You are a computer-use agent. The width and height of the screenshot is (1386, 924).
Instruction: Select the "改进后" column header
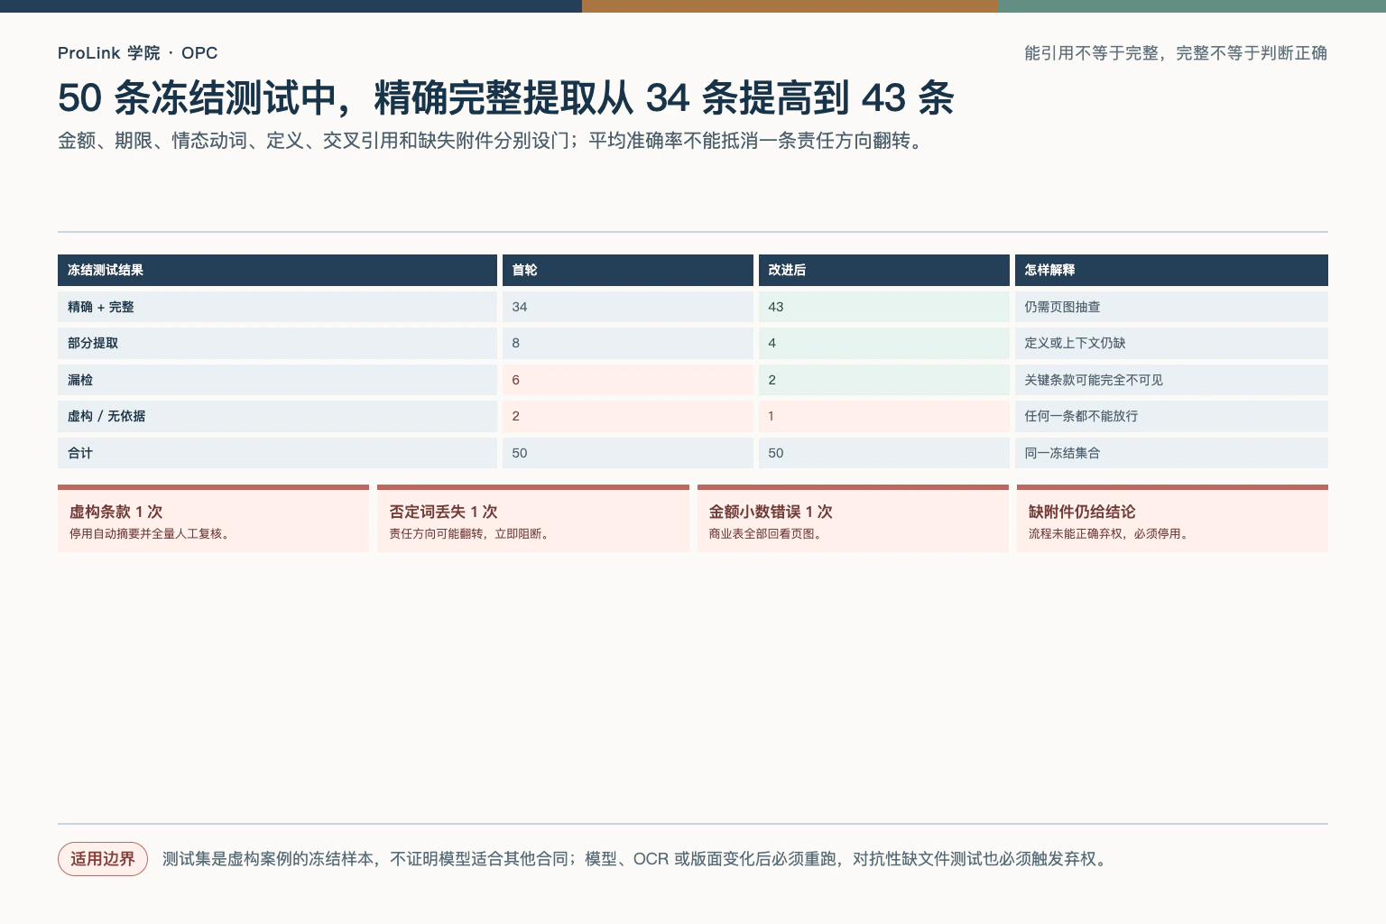(x=883, y=270)
